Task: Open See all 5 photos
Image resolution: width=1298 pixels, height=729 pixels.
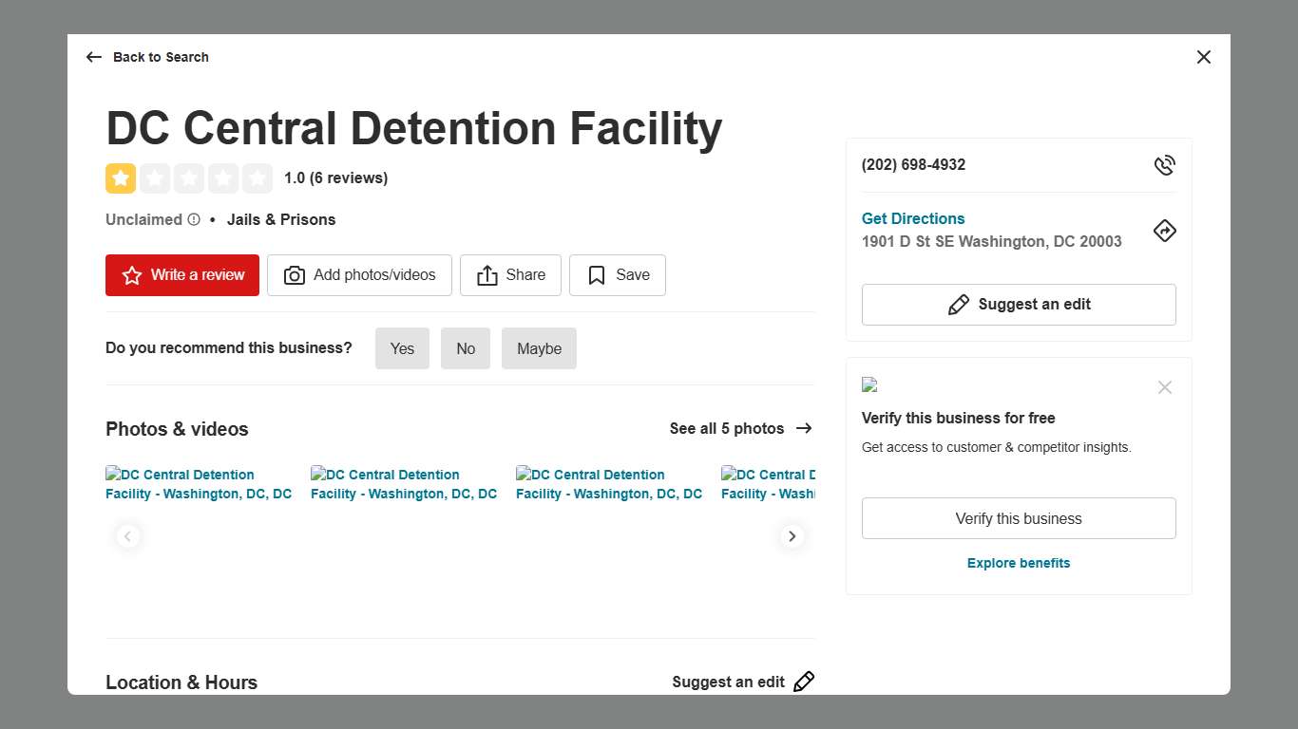Action: coord(727,428)
